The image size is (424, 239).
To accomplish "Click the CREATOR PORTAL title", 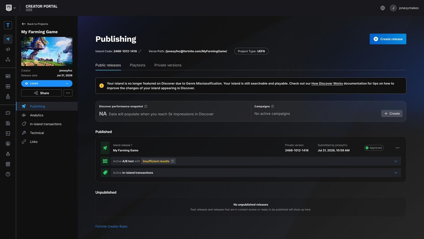I will [42, 6].
